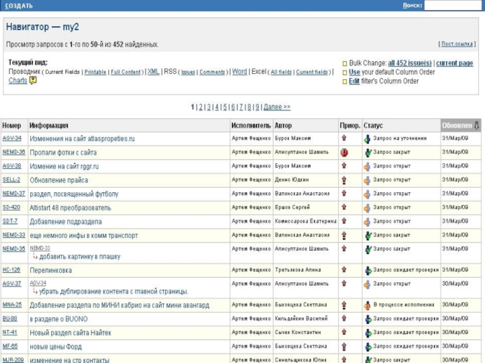Click the closed status icon for NEMD-36
Image resolution: width=485 pixels, height=363 pixels.
(368, 152)
